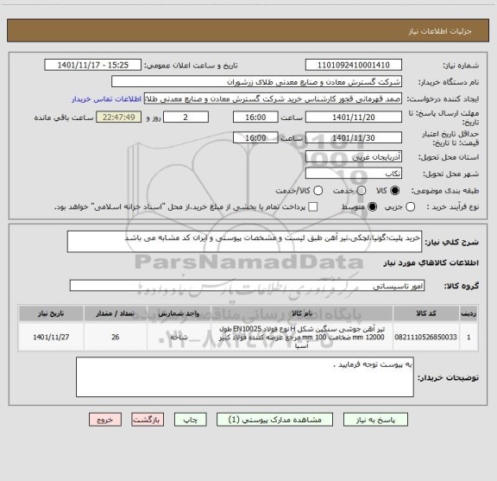Click the 16:00 time field beside 1401/11/20

pos(255,117)
